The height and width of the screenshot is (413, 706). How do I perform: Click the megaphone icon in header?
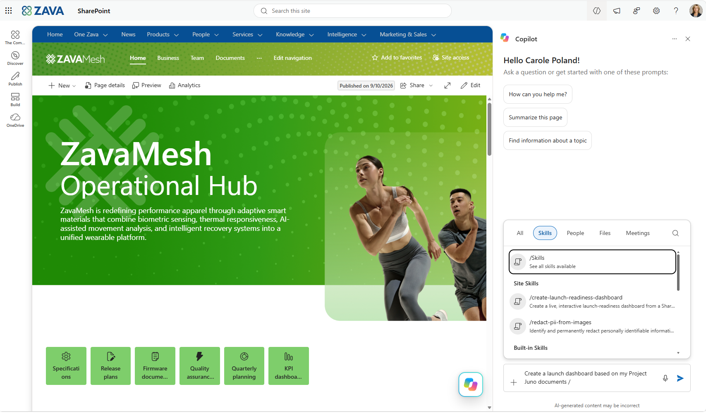click(617, 11)
